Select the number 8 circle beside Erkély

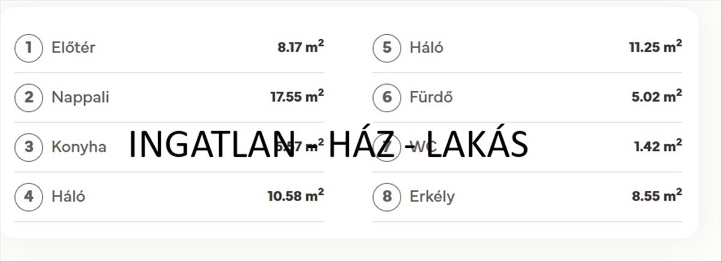[x=387, y=196]
